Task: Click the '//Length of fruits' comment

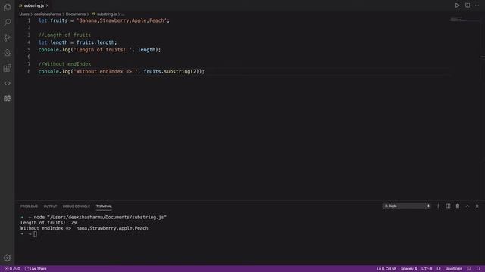Action: [x=64, y=36]
